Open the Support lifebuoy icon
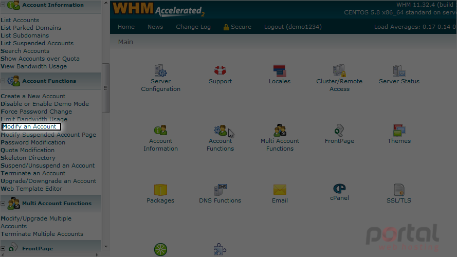The image size is (457, 257). pos(220,71)
